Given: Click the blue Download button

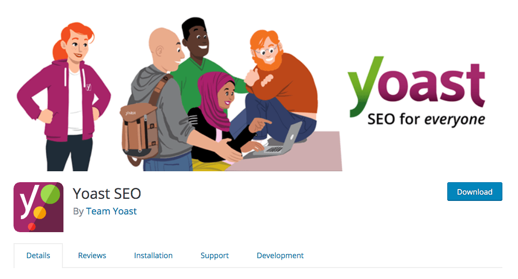Looking at the screenshot, I should coord(475,192).
